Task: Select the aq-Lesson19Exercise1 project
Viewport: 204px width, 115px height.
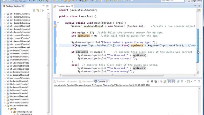Action: 20,60
